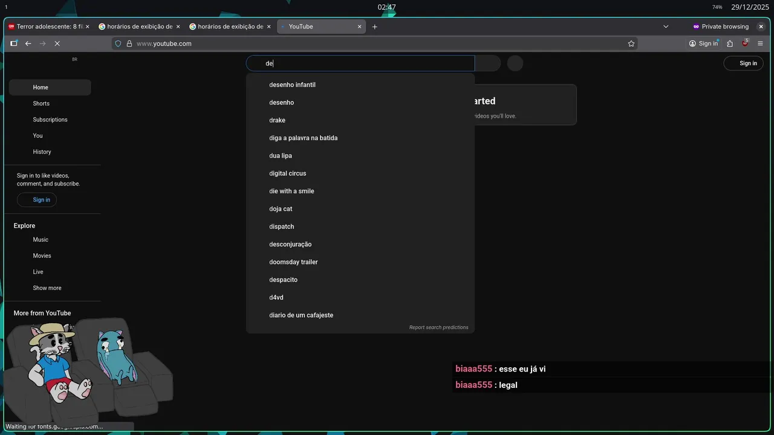Select suggestion desconjuração
The image size is (774, 435).
coord(360,245)
